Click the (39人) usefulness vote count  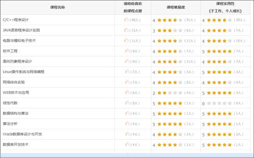coord(240,20)
